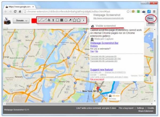Click the chrome-extension address bar
The width and height of the screenshot is (160, 117).
pyautogui.click(x=75, y=11)
